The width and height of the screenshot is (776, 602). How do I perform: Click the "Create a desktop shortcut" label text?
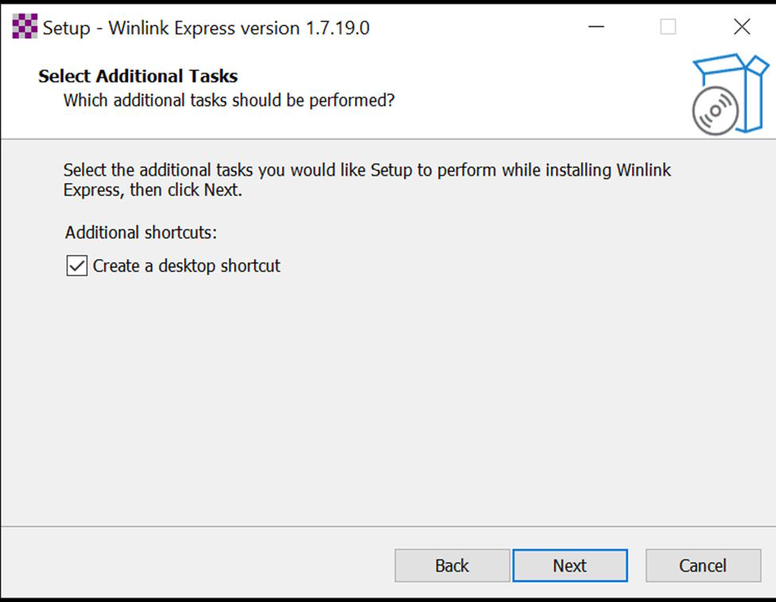[186, 266]
